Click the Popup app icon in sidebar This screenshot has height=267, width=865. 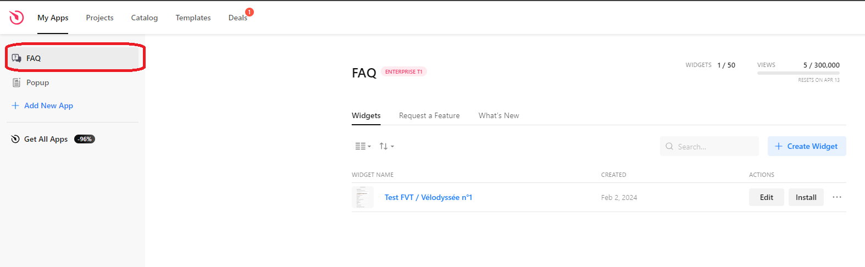[x=16, y=82]
